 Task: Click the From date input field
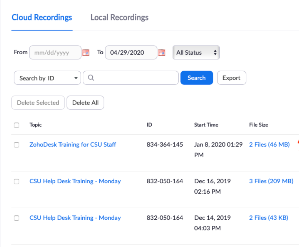point(55,52)
